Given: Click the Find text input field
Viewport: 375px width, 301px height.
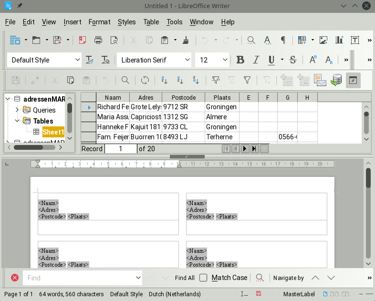Looking at the screenshot, I should (x=79, y=278).
